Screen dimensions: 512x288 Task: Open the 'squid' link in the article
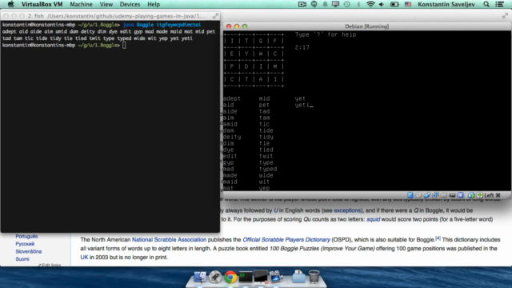point(374,219)
